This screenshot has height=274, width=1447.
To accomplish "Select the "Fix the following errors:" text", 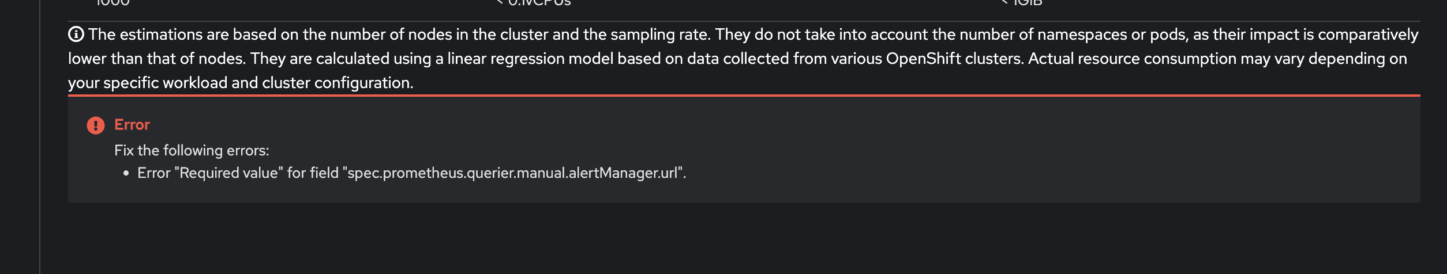I will [x=192, y=150].
